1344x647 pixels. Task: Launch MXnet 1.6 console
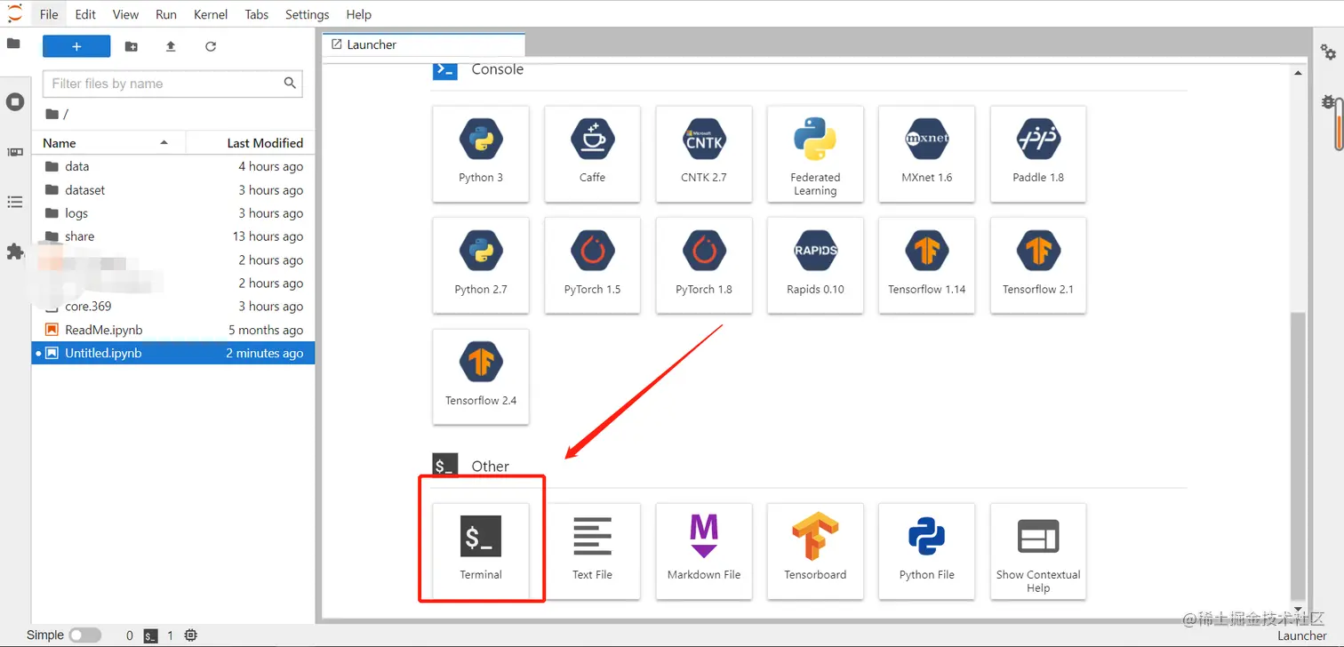(926, 153)
